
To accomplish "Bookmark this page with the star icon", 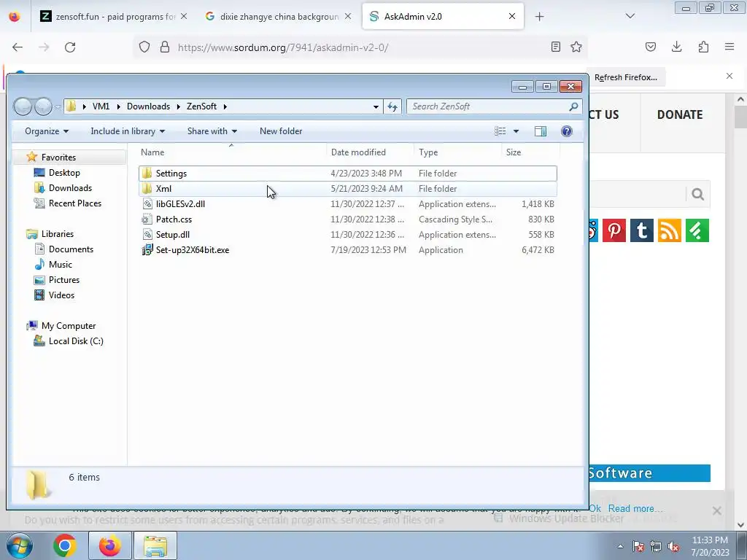I will (576, 47).
